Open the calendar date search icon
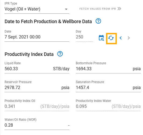Screen dimensions: 143x135 pos(101,38)
